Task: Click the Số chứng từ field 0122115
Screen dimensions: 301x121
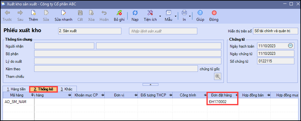Action: point(276,61)
